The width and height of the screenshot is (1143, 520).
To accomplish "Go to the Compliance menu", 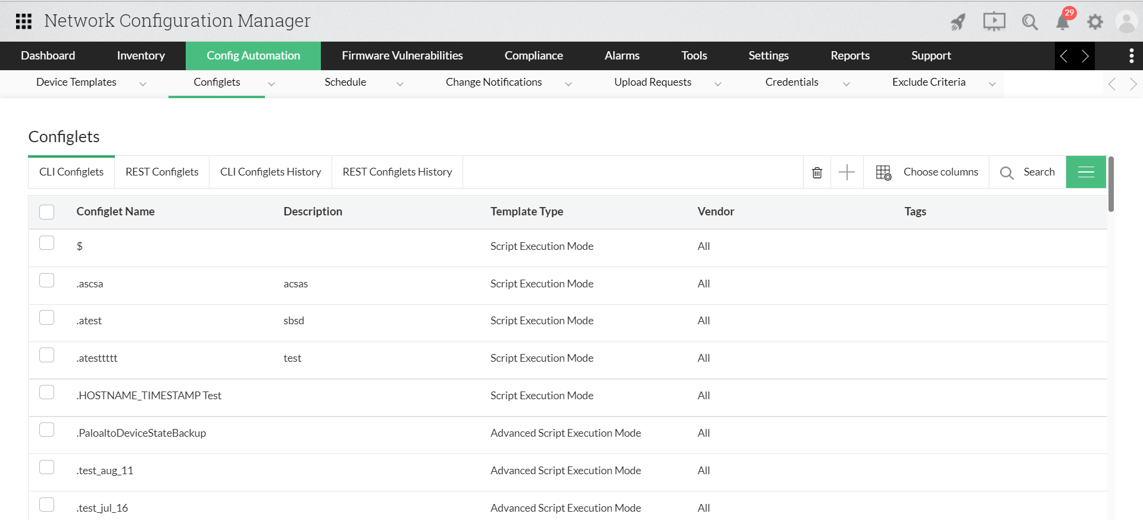I will tap(533, 56).
